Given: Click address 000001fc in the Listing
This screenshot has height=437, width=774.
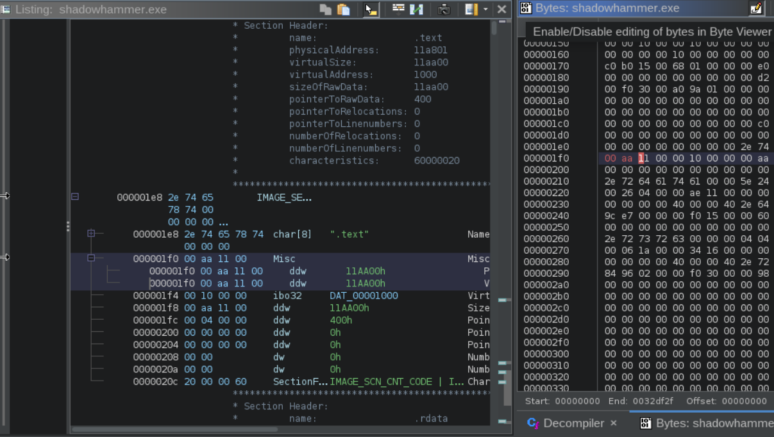Looking at the screenshot, I should (155, 320).
